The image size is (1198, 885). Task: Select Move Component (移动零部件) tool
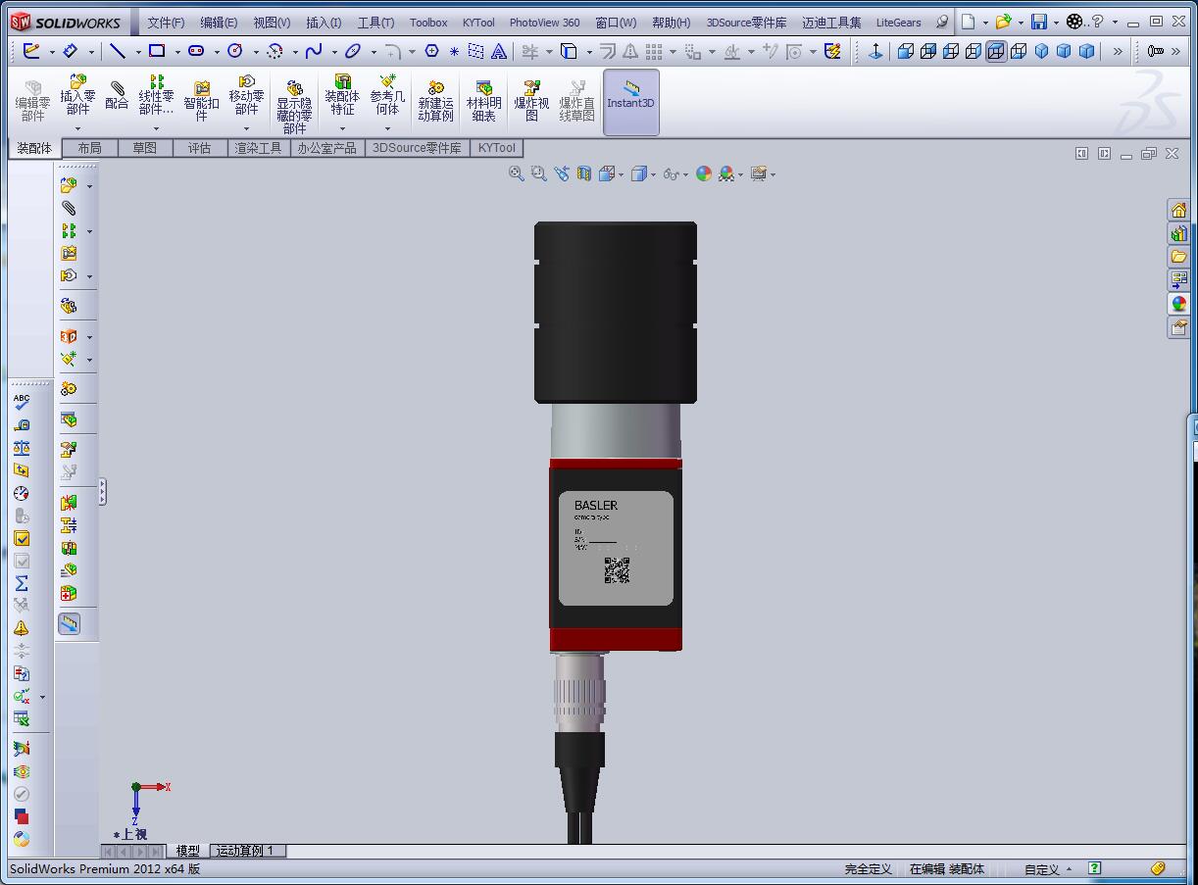(246, 96)
